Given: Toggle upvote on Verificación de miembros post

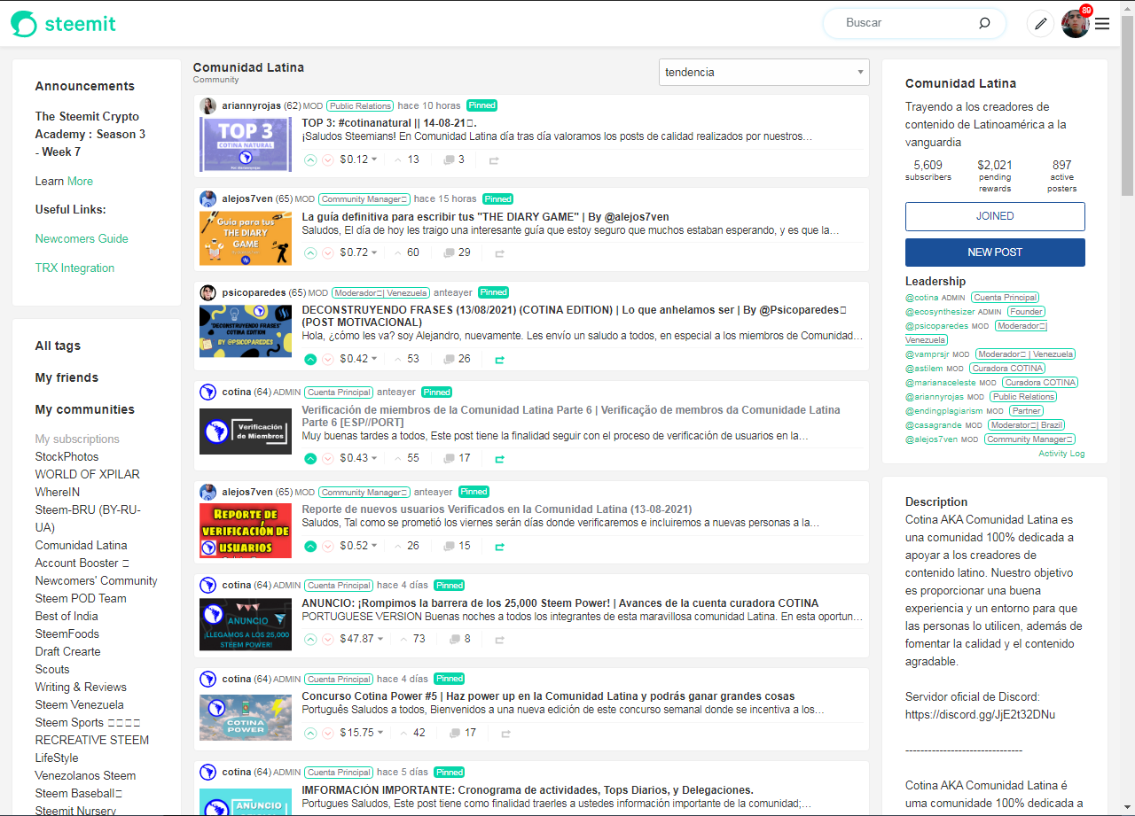Looking at the screenshot, I should (310, 458).
